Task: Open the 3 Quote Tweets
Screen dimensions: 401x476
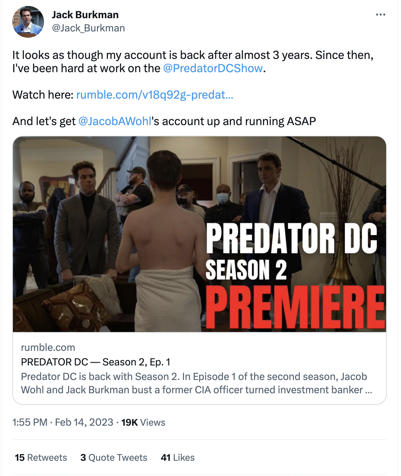Action: [x=113, y=457]
